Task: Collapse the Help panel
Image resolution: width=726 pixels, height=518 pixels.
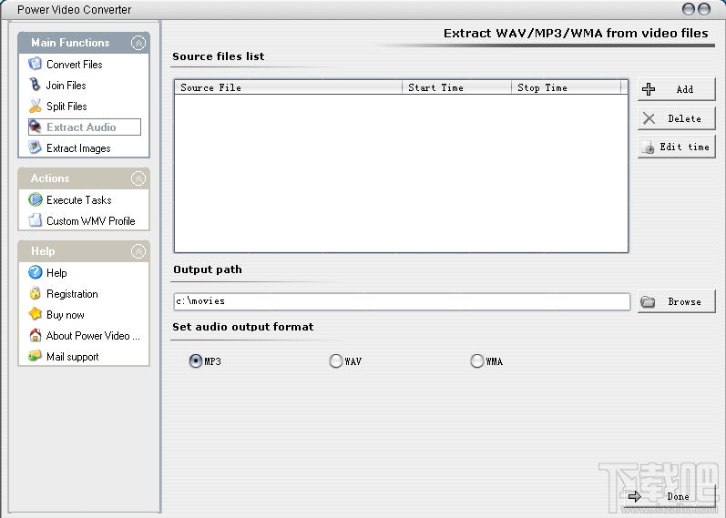Action: (x=138, y=251)
